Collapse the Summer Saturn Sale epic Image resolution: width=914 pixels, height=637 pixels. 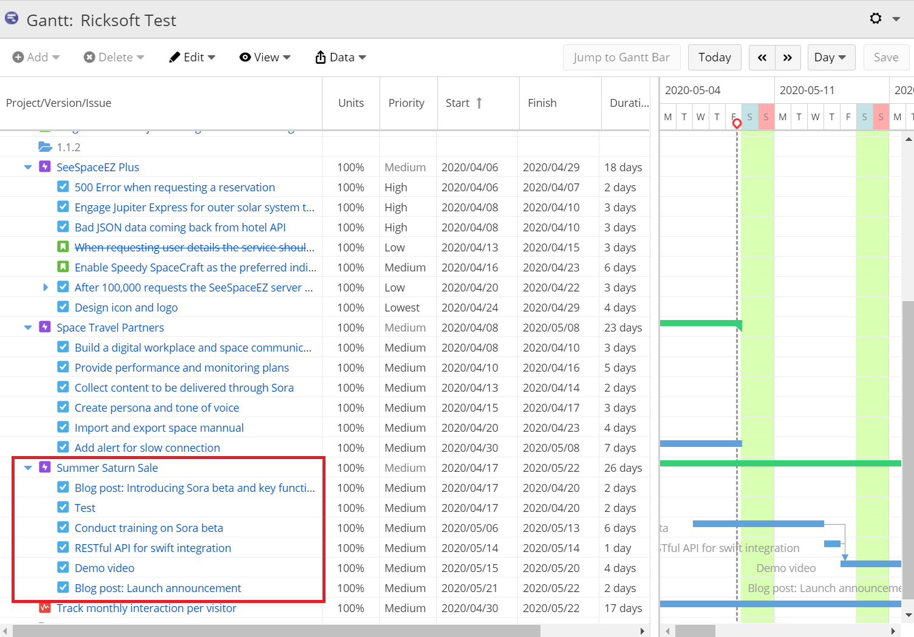(27, 468)
